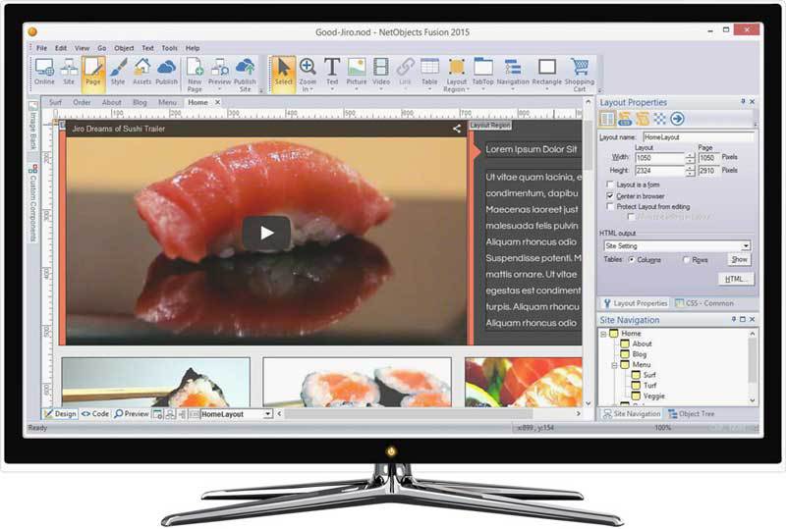Open the Site view icon
Image resolution: width=786 pixels, height=529 pixels.
coord(69,72)
